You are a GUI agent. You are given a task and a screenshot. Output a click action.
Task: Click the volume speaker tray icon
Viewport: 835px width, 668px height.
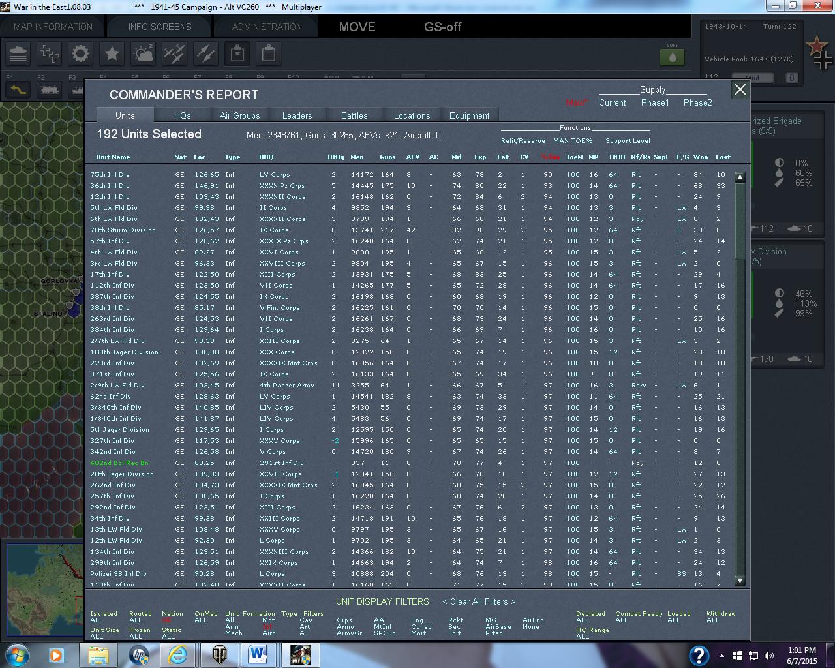[769, 655]
